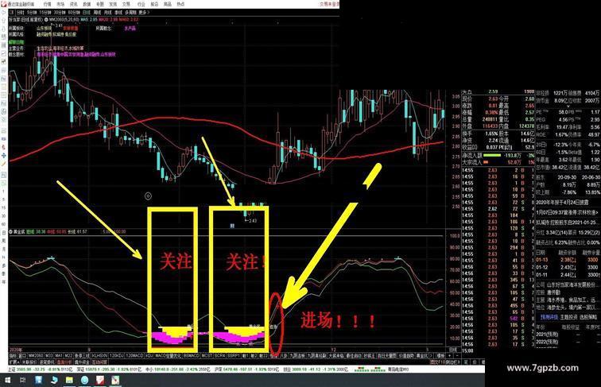Click the 指标 button in the indicator bar
The width and height of the screenshot is (601, 387).
tap(13, 355)
